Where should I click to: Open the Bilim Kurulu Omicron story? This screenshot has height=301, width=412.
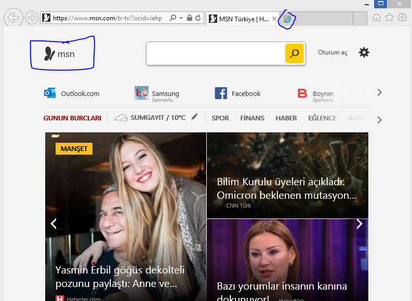(x=286, y=188)
